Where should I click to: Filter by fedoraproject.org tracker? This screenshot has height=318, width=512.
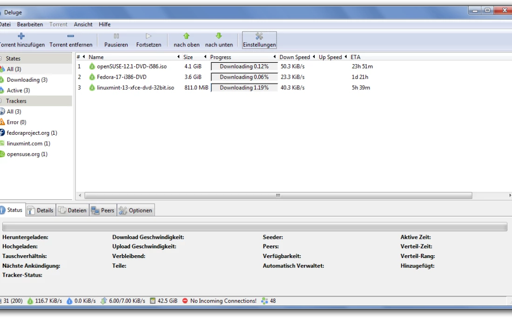(32, 133)
